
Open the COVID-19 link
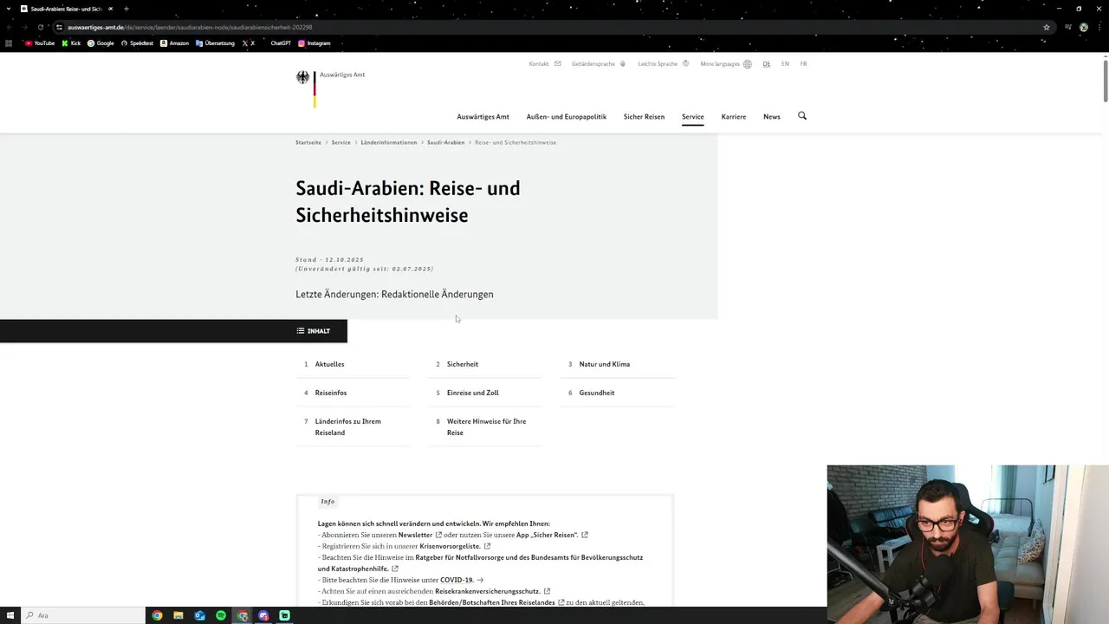point(461,580)
